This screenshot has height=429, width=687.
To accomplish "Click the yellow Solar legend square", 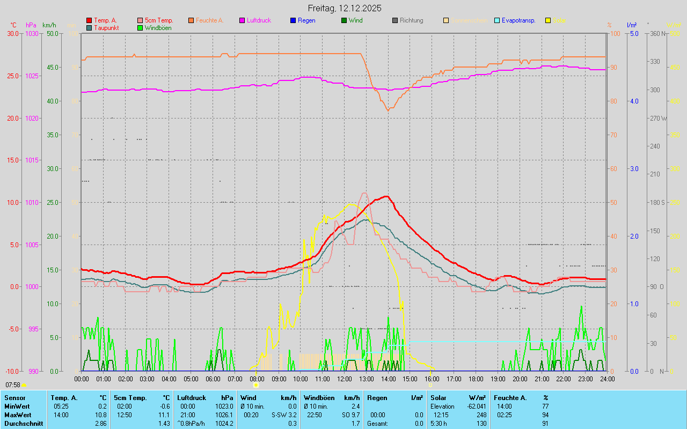I will pyautogui.click(x=548, y=20).
